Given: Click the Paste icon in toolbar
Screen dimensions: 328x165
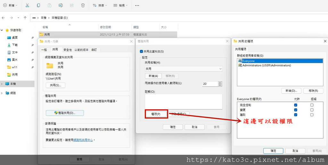Looking at the screenshot, I should click(x=50, y=5).
